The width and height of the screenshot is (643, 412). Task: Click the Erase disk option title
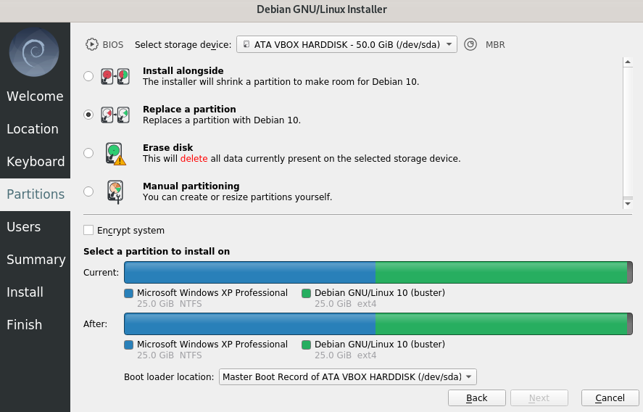tap(167, 148)
